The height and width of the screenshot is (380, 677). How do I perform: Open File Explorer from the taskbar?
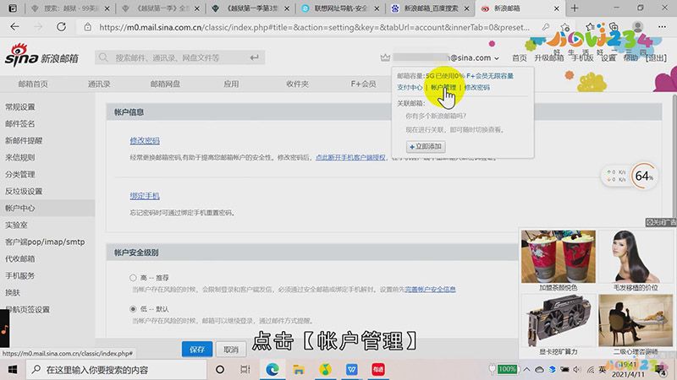299,370
